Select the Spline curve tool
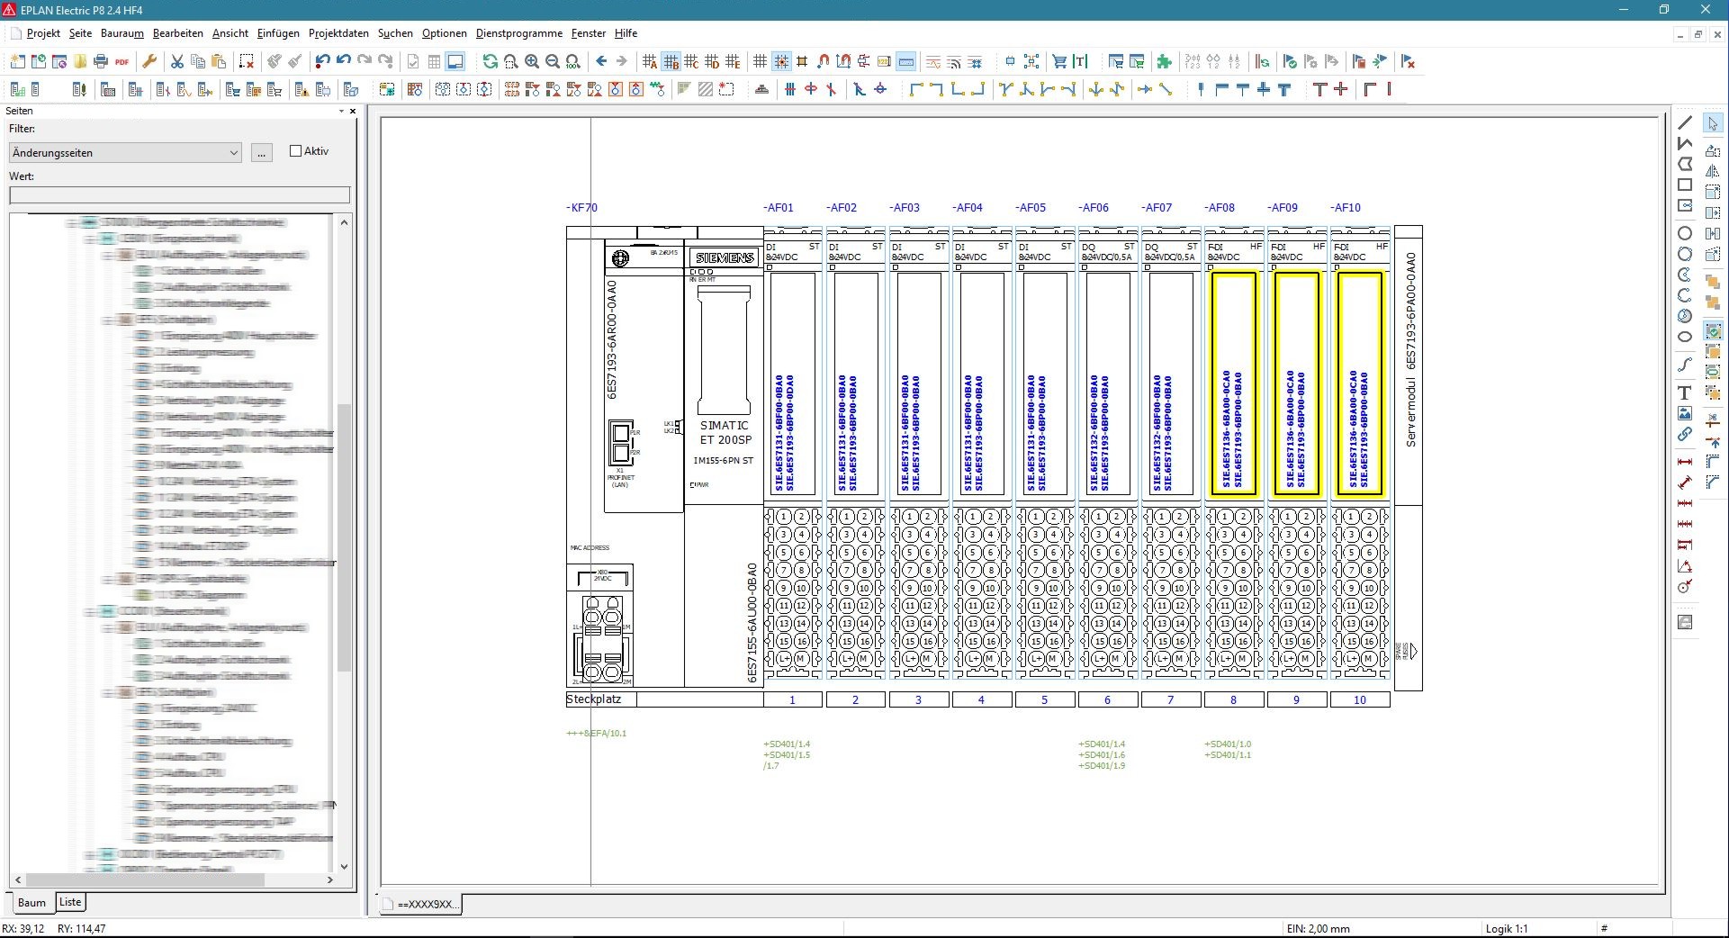The width and height of the screenshot is (1729, 938). coord(1685,365)
